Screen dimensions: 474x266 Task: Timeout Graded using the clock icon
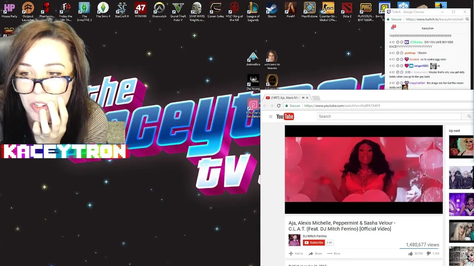[402, 59]
